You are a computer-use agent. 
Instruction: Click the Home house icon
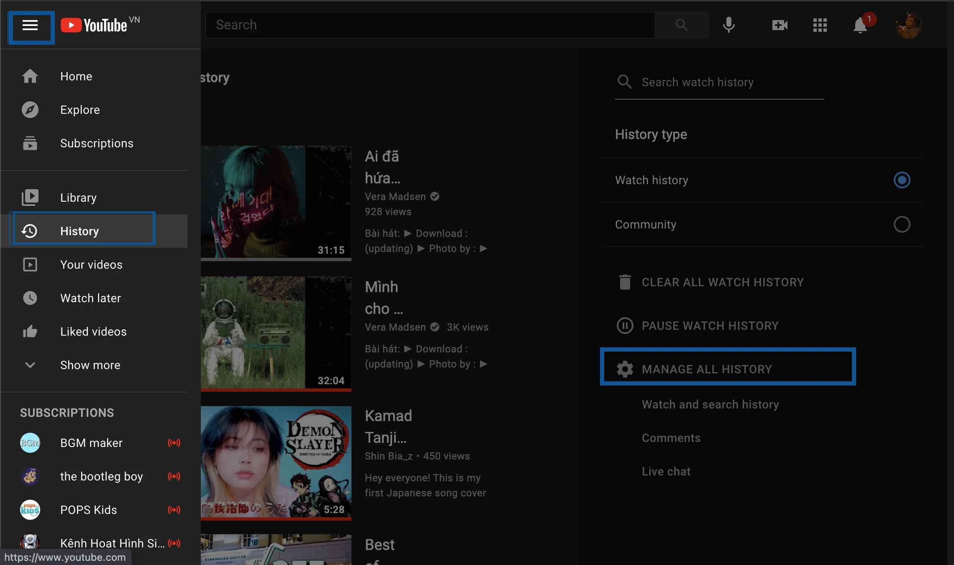click(x=30, y=76)
